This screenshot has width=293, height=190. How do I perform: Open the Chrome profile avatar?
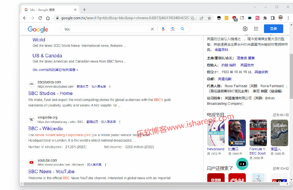pos(281,18)
